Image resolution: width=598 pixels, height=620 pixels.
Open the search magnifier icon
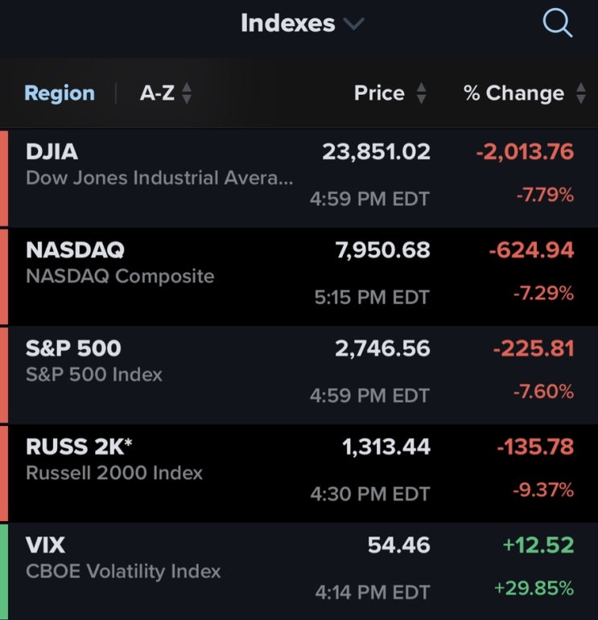(x=557, y=23)
